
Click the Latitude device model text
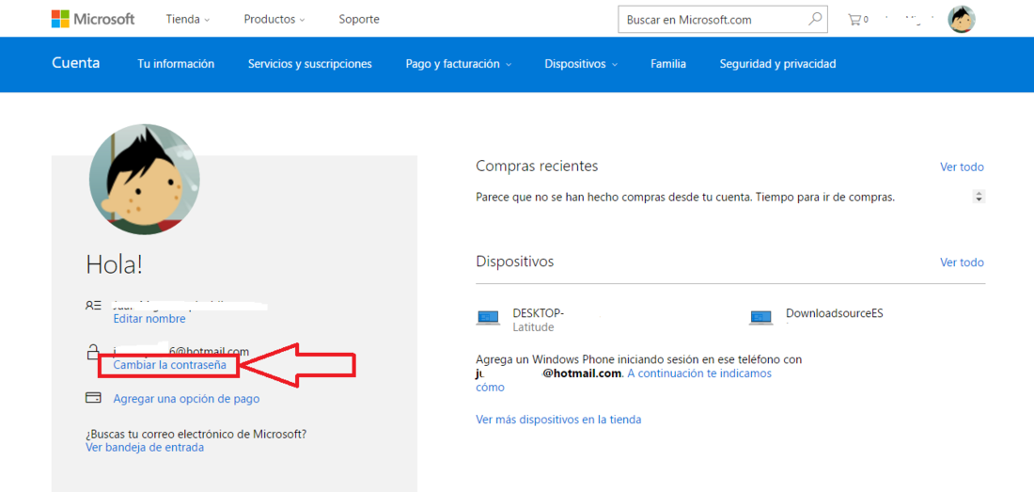533,327
